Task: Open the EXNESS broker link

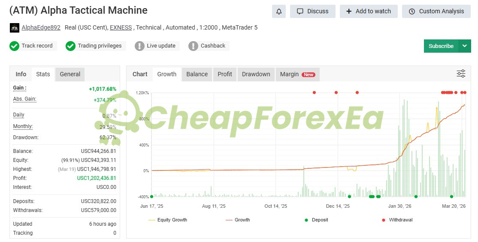Action: pos(121,28)
